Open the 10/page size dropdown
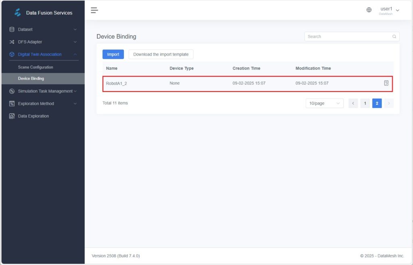 pos(324,104)
